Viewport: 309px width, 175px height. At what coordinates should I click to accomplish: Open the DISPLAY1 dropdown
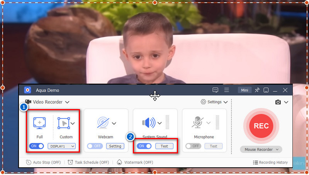(x=61, y=146)
